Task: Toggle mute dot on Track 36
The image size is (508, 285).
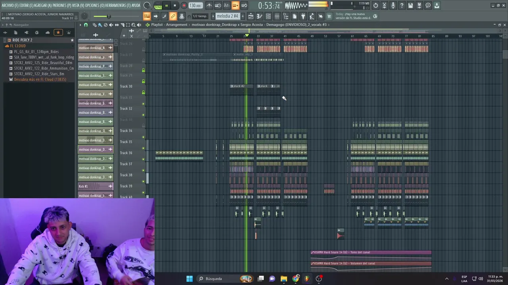Action: (143, 159)
